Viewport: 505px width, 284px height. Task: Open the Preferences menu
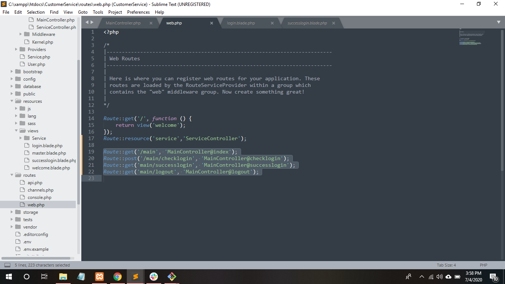[138, 12]
